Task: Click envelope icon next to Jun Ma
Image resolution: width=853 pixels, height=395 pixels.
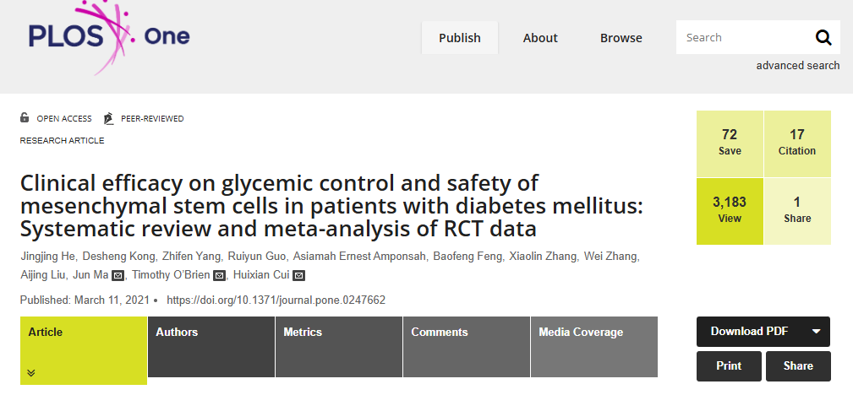Action: (118, 275)
